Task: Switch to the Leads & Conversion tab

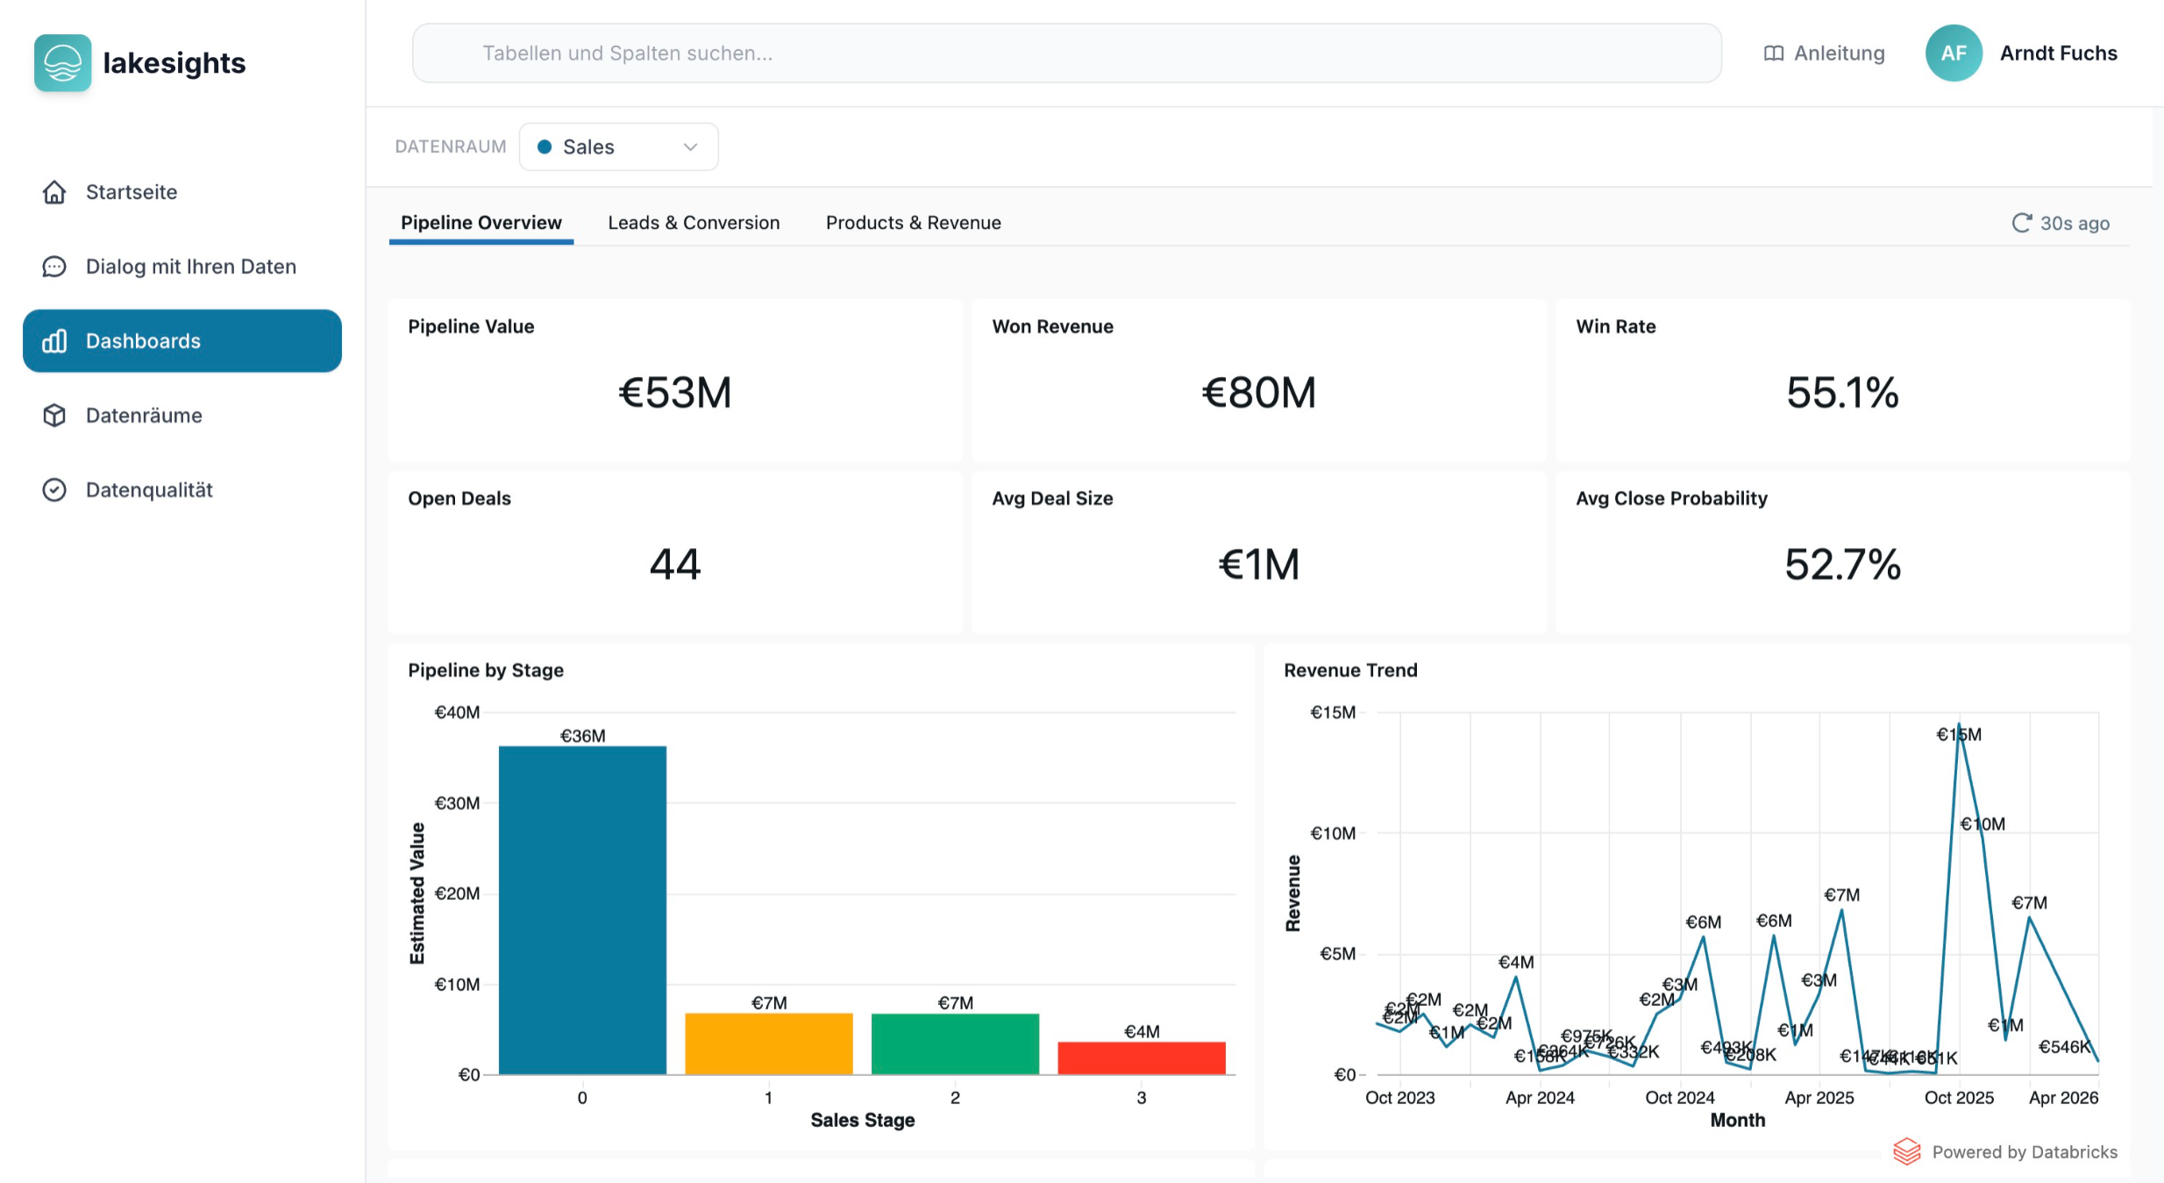Action: 694,223
